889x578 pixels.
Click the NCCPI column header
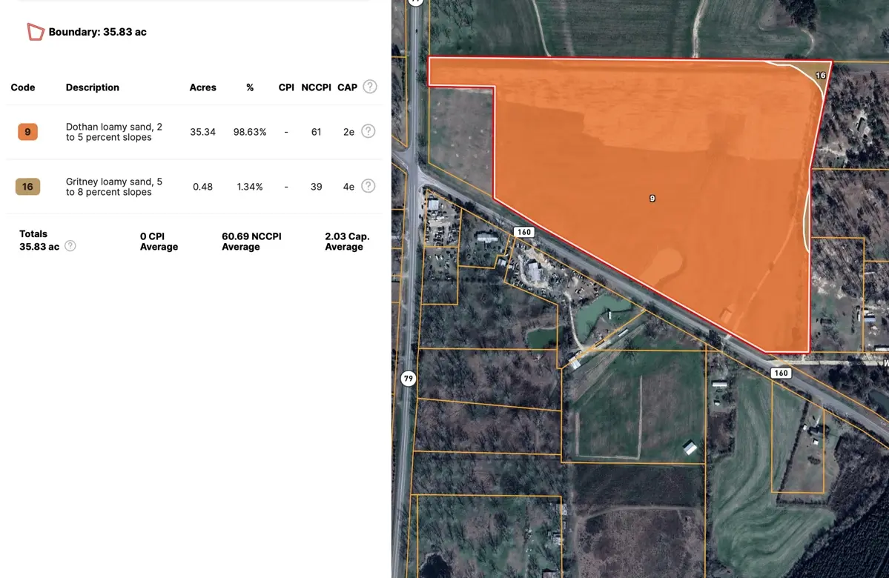[316, 87]
